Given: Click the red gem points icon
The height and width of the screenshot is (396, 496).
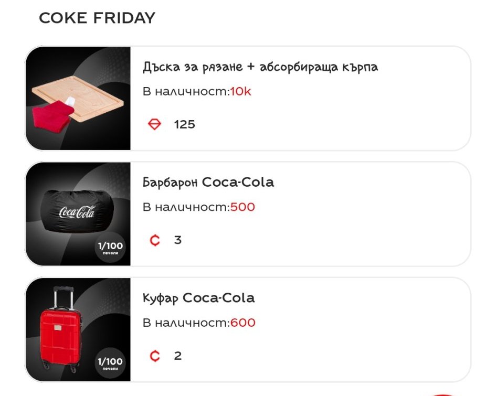Looking at the screenshot, I should point(155,124).
